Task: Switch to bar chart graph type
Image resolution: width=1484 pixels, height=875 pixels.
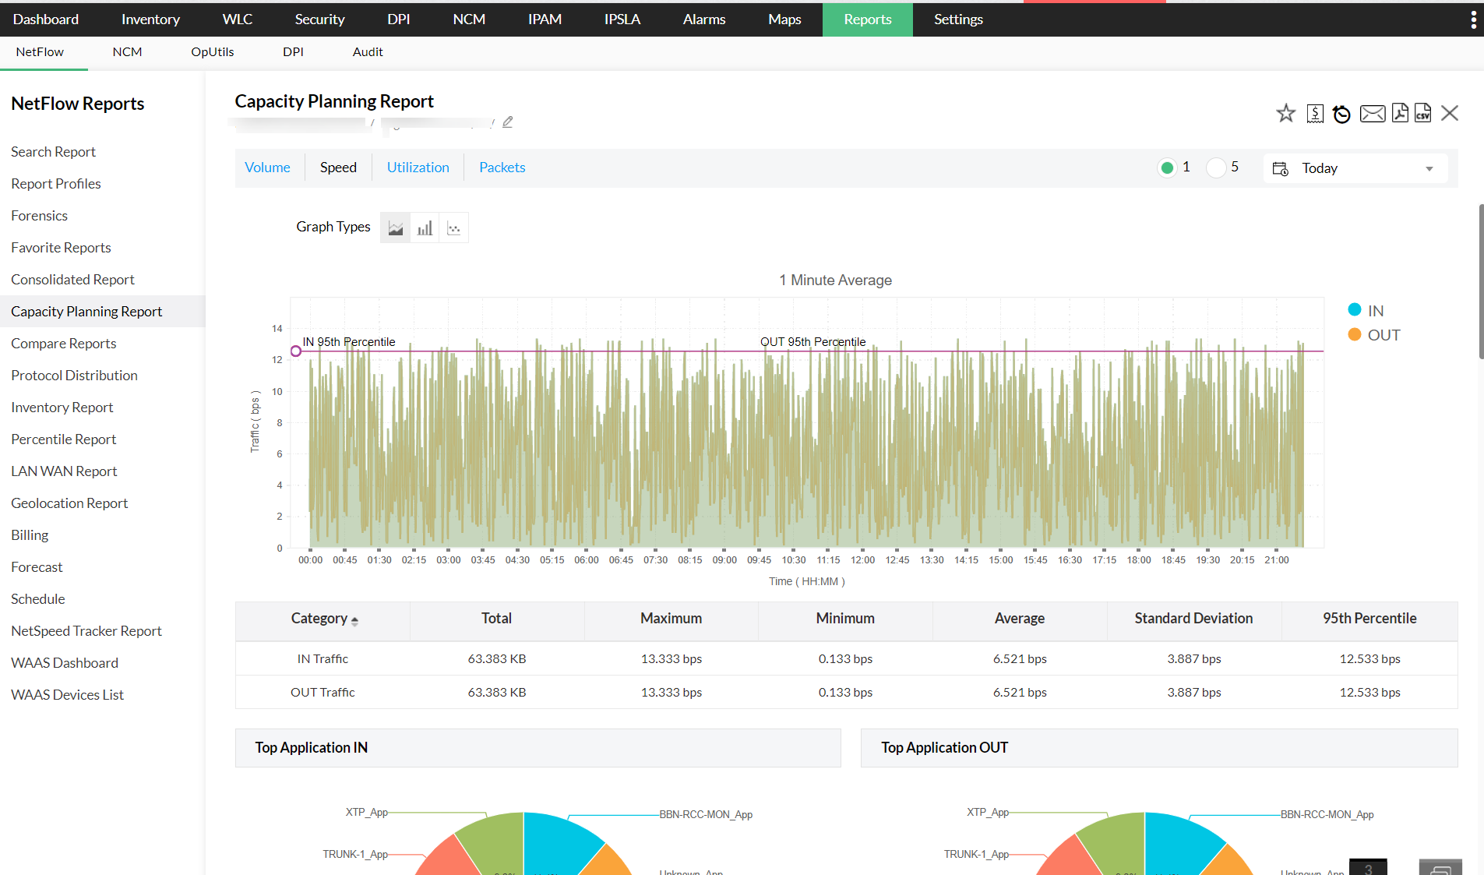Action: 425,228
